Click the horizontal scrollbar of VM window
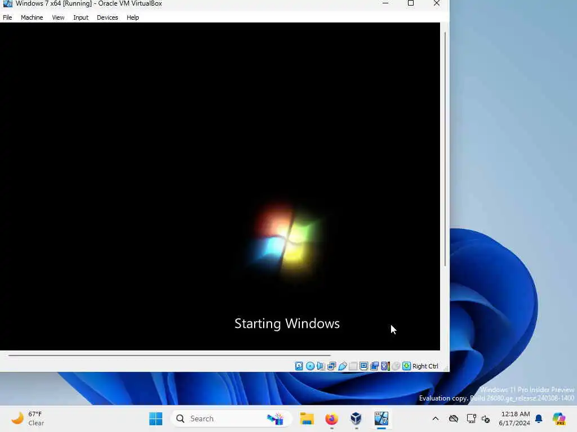Image resolution: width=577 pixels, height=432 pixels. tap(169, 355)
